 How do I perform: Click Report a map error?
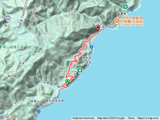click(148, 118)
